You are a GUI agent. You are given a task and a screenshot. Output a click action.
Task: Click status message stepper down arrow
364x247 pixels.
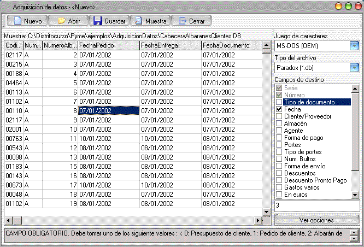click(x=354, y=239)
